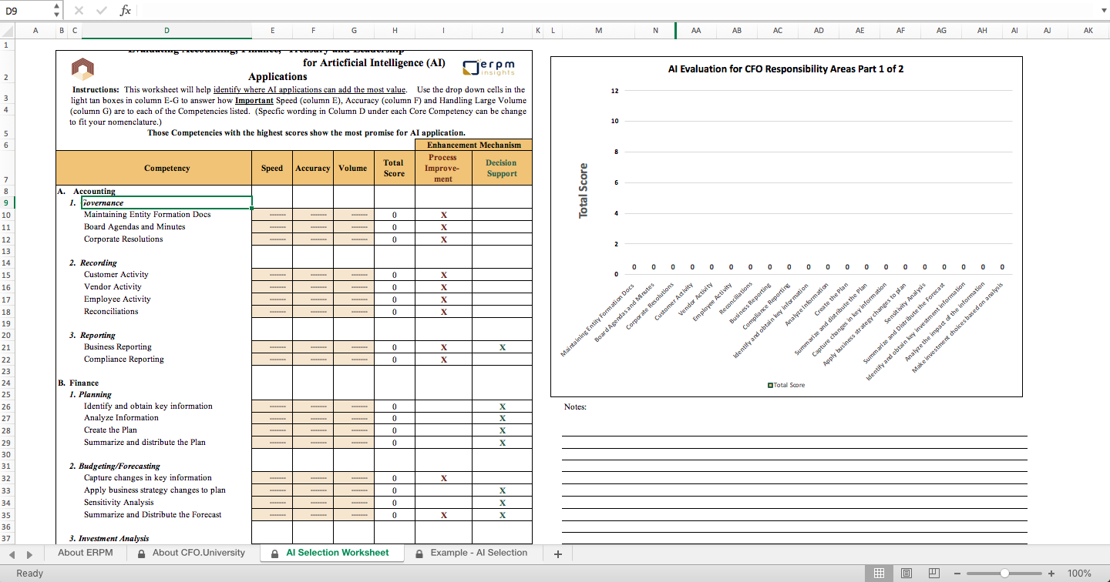The image size is (1110, 582).
Task: Click Process Improvement X for Capture changes row
Action: click(443, 478)
